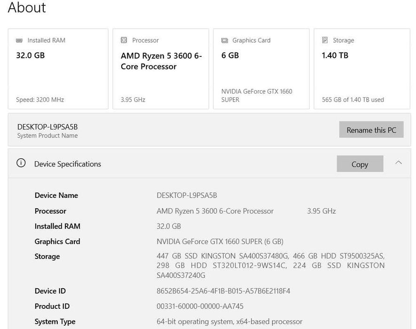
Task: Click the Installed RAM memory icon
Action: tap(19, 40)
